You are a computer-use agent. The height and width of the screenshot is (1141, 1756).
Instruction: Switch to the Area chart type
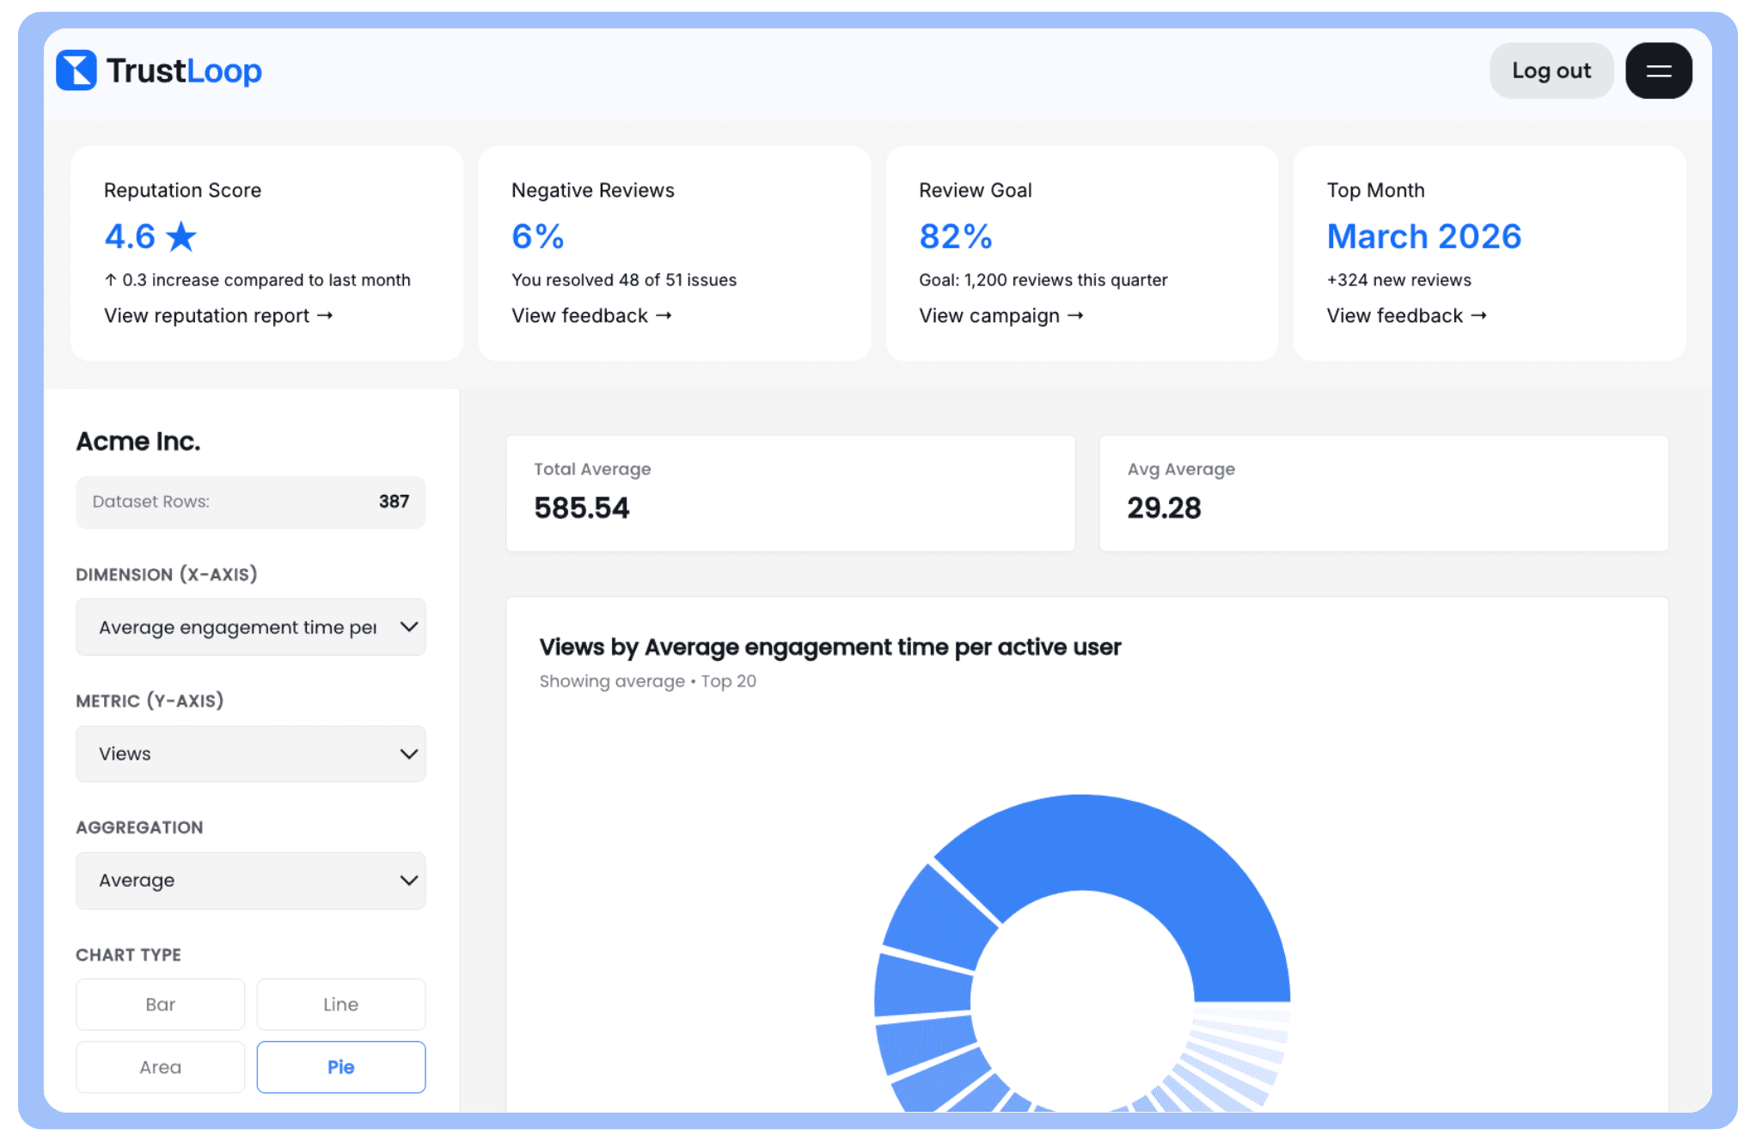[x=160, y=1066]
